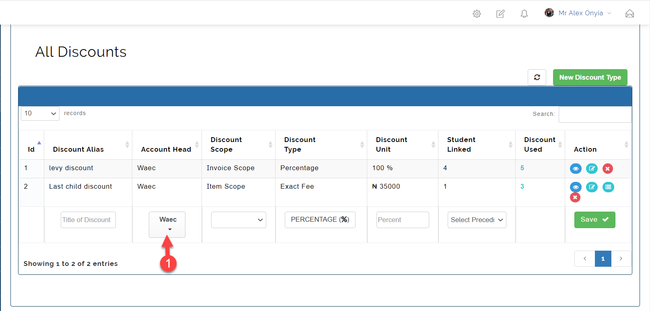650x311 pixels.
Task: Open the empty discount scope dropdown
Action: [x=239, y=220]
